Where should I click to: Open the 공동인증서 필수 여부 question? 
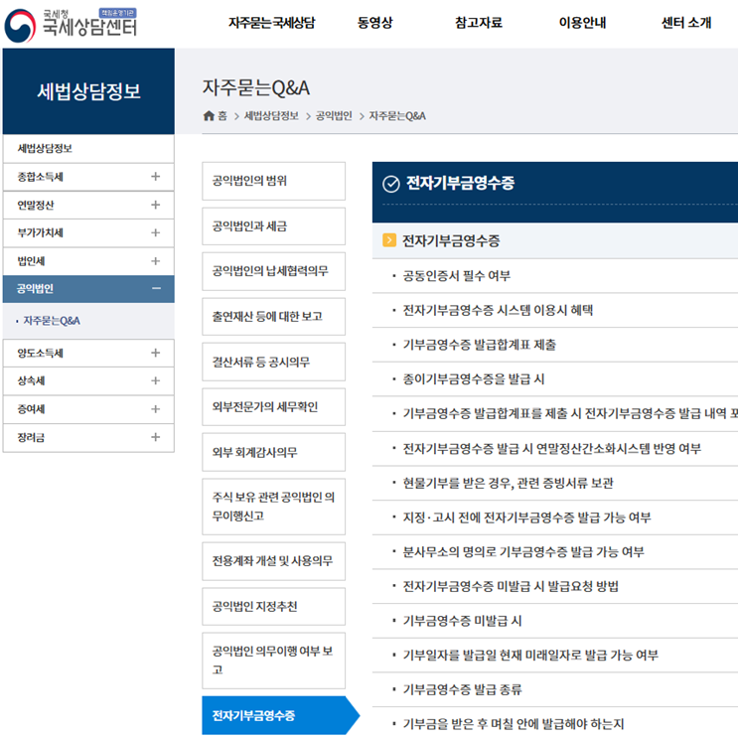(456, 276)
